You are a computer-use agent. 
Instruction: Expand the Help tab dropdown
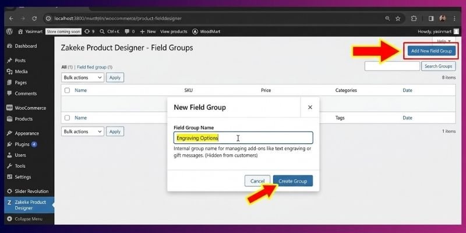(x=444, y=41)
